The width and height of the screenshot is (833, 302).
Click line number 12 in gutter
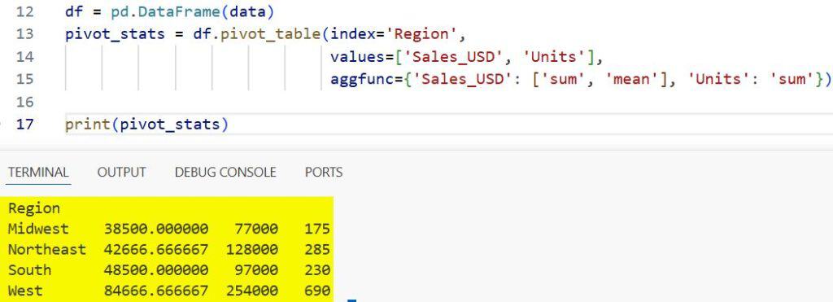pyautogui.click(x=24, y=11)
